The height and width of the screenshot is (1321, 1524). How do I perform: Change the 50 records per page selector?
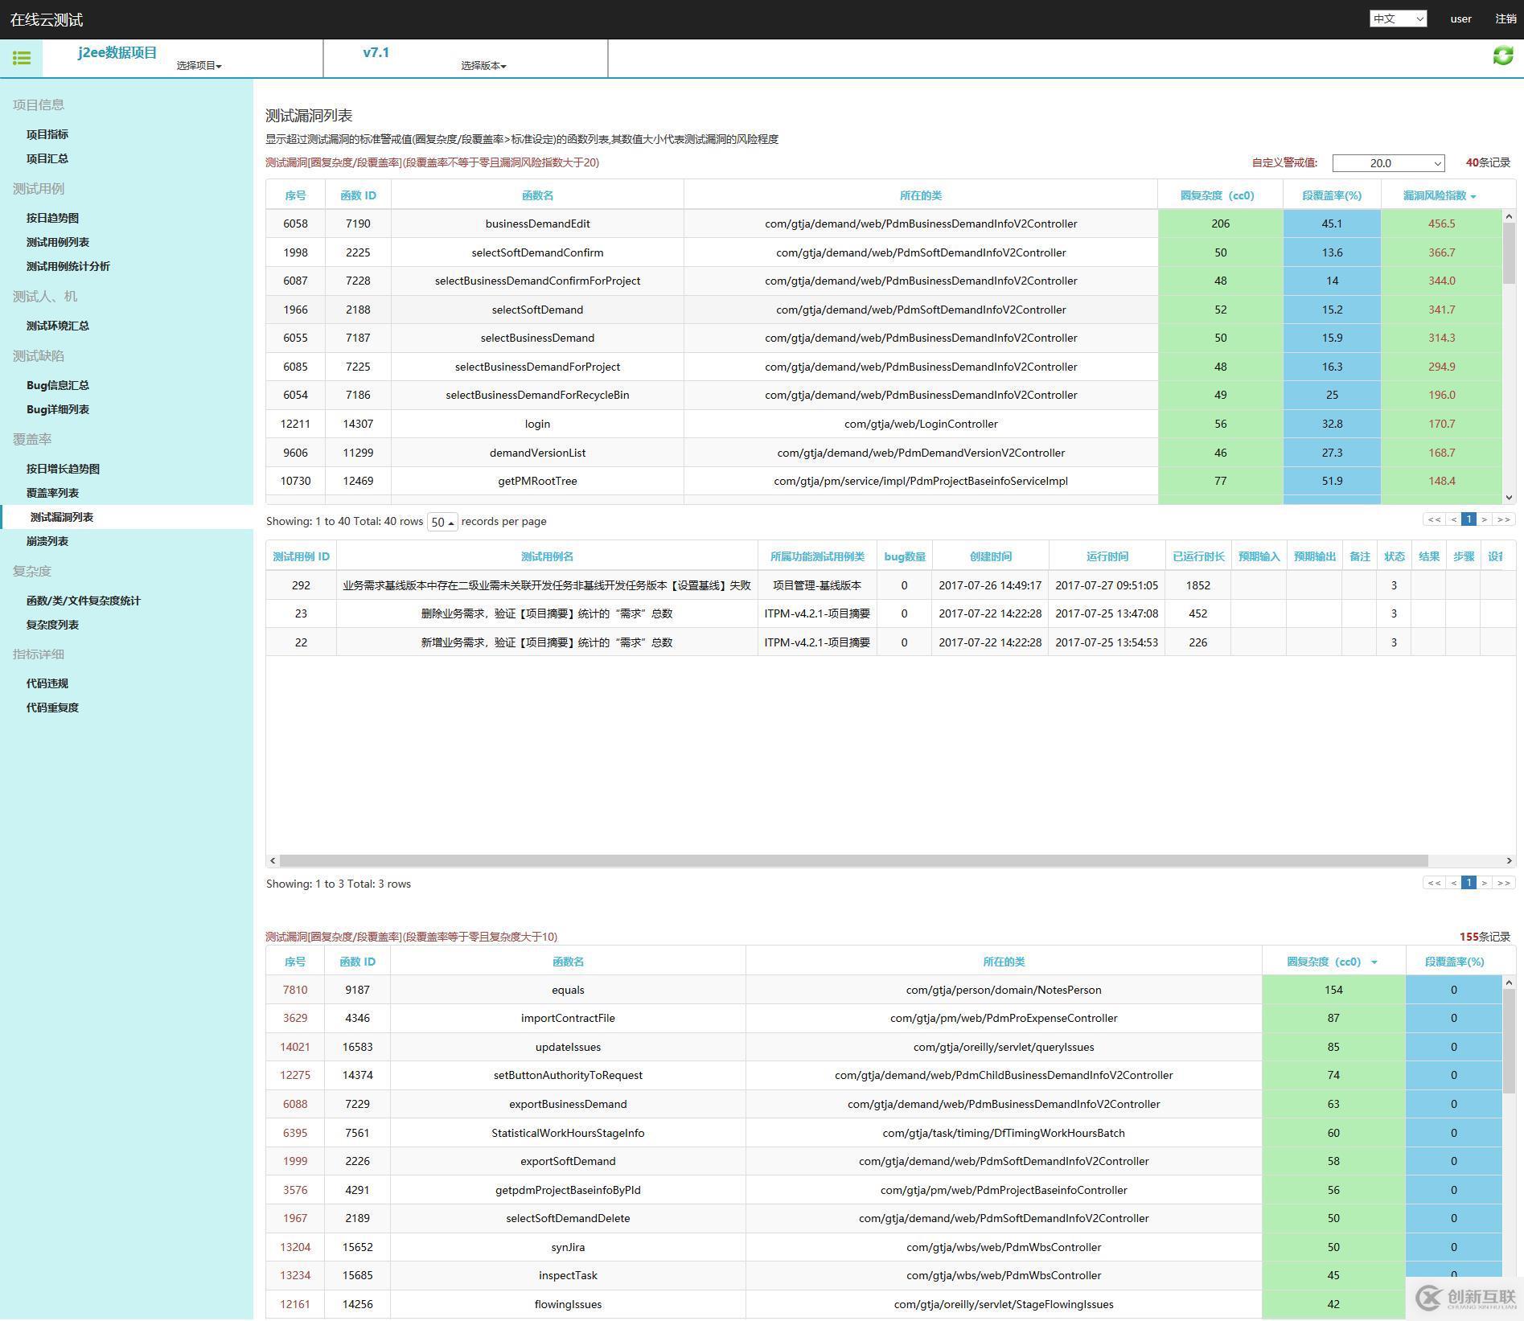tap(442, 522)
